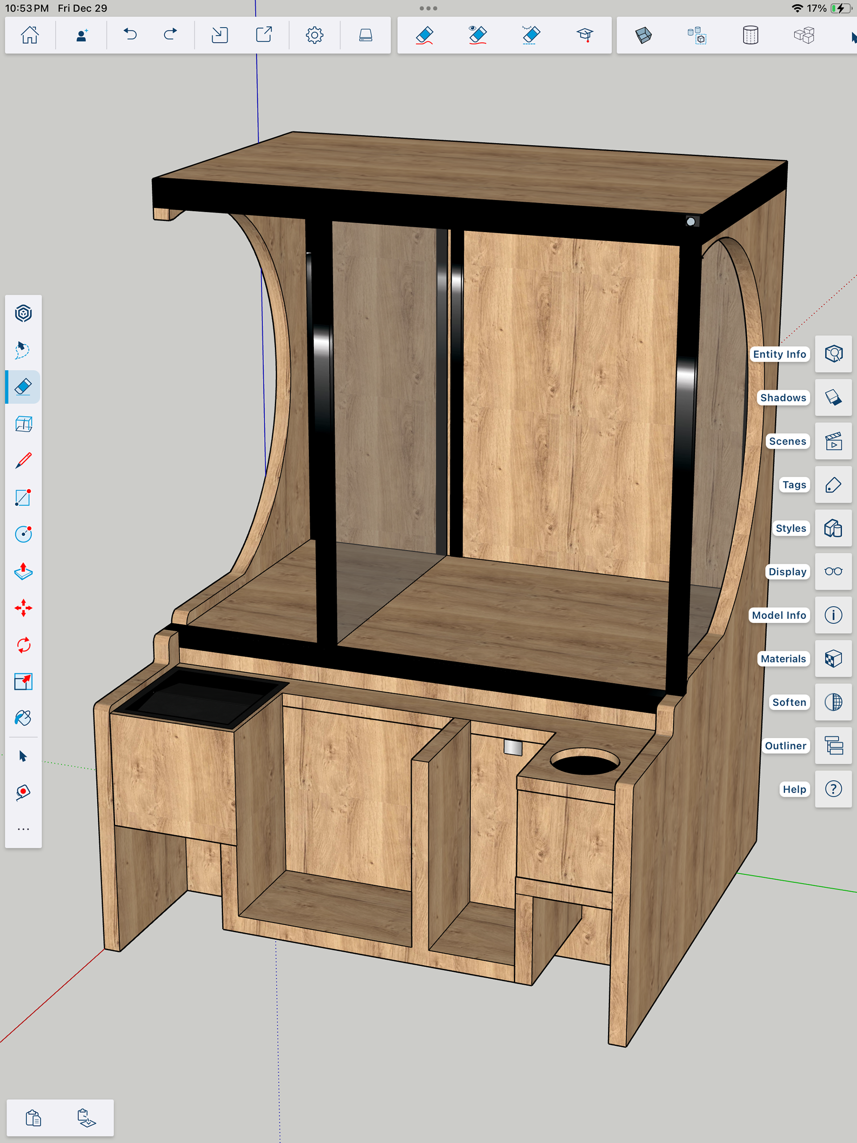Open the Materials panel
The width and height of the screenshot is (857, 1143).
pyautogui.click(x=833, y=659)
